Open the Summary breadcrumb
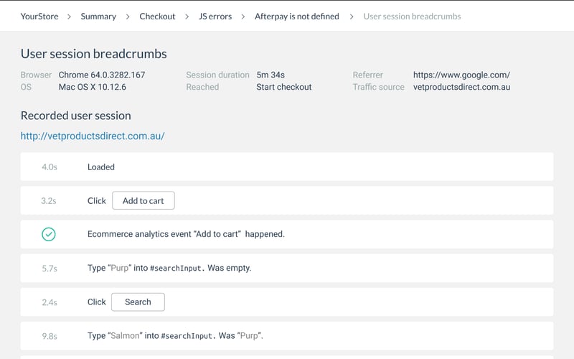The height and width of the screenshot is (359, 574). [98, 17]
